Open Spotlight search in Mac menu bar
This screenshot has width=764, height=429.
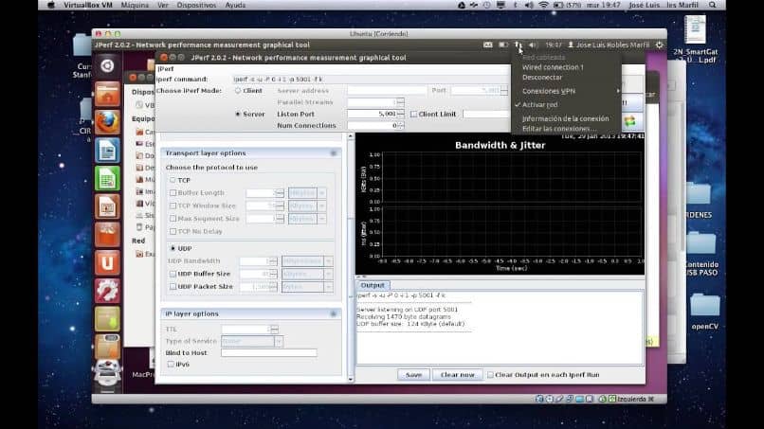(713, 5)
